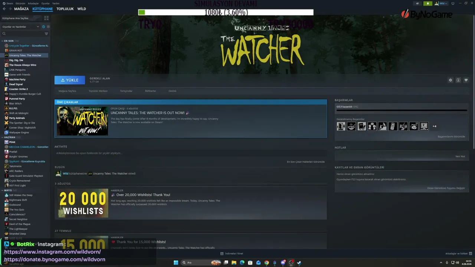
Task: Open Windows Start menu
Action: click(176, 263)
